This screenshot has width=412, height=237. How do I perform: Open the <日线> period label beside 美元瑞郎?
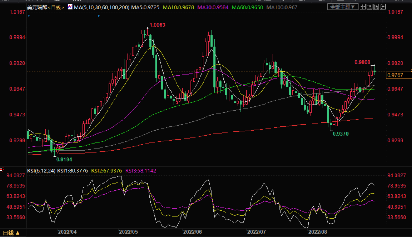56,7
